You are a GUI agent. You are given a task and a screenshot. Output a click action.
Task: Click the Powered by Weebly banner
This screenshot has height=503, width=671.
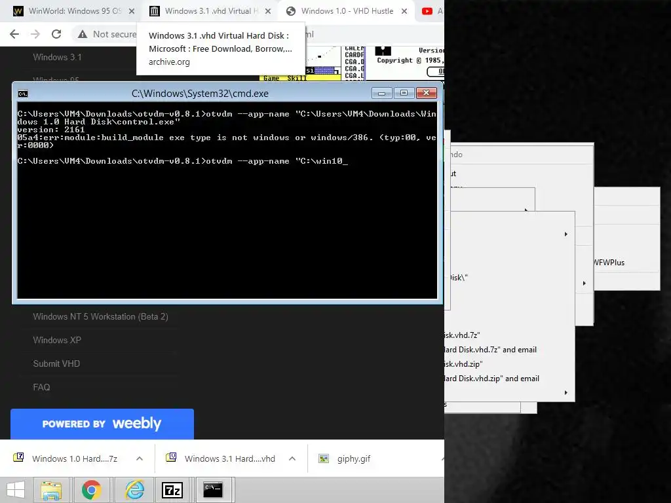[102, 424]
